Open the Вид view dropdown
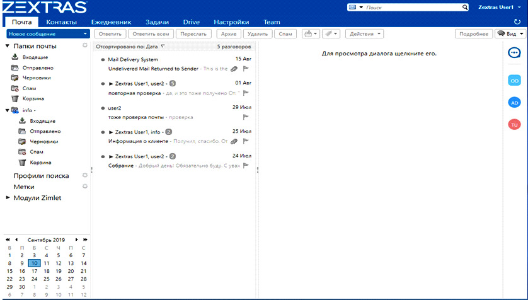528x300 pixels. 510,33
